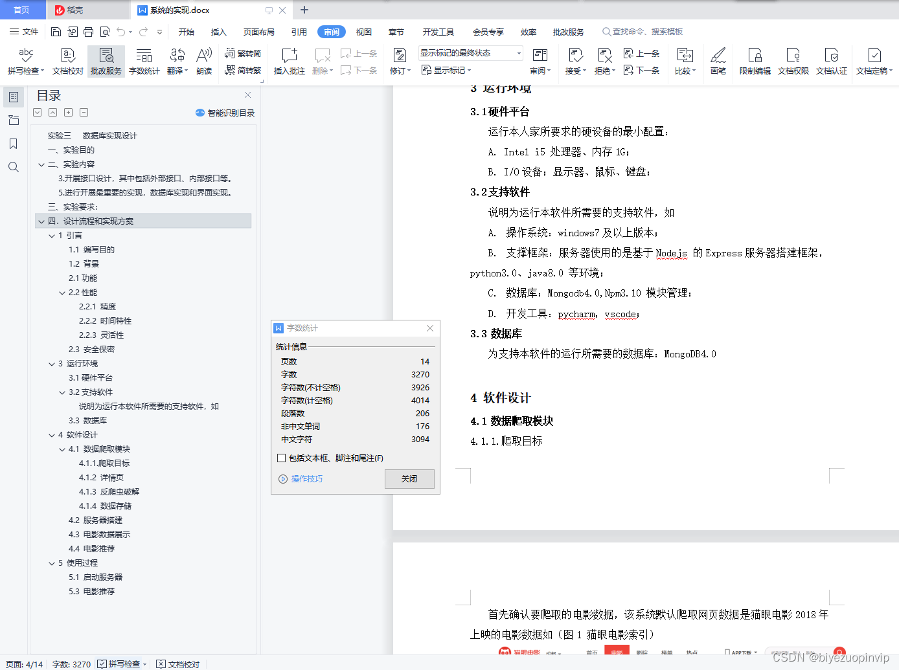Close the 目录 navigation pane
The height and width of the screenshot is (670, 899).
pos(247,95)
